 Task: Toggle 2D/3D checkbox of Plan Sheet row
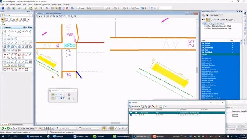136,113
